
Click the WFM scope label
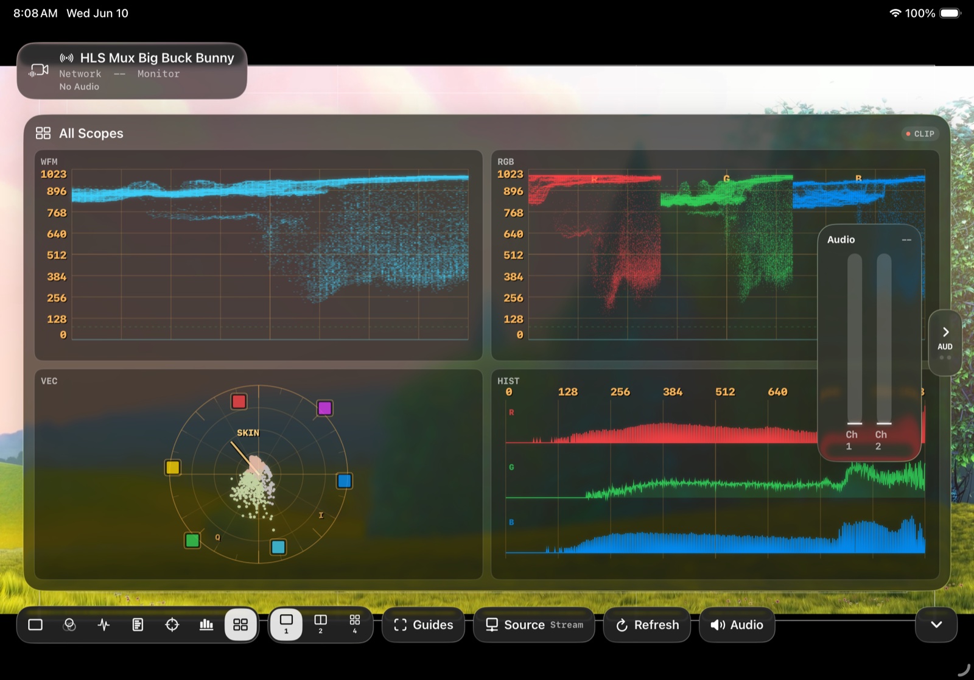(49, 162)
